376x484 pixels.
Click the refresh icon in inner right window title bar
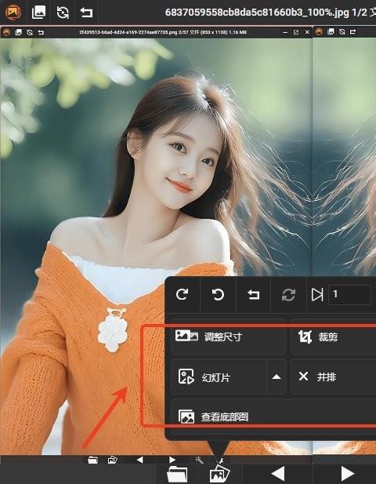pos(342,32)
